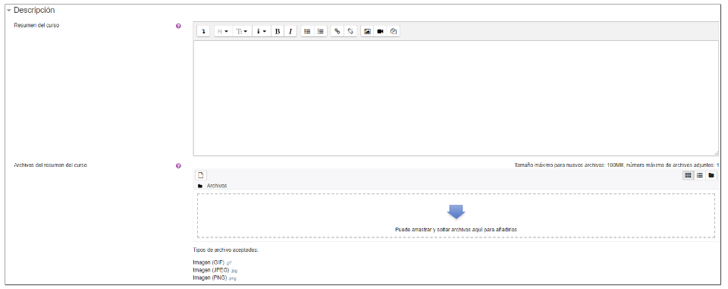728x289 pixels.
Task: Remove link using the unlink icon
Action: pos(350,31)
